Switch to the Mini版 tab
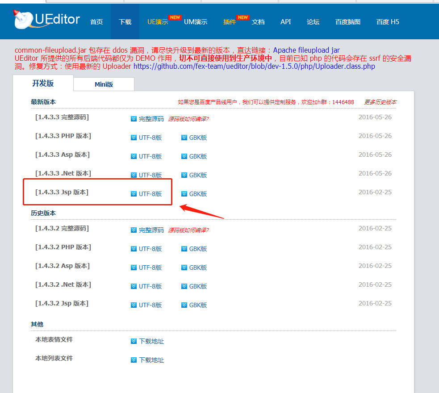The image size is (439, 393). tap(104, 84)
